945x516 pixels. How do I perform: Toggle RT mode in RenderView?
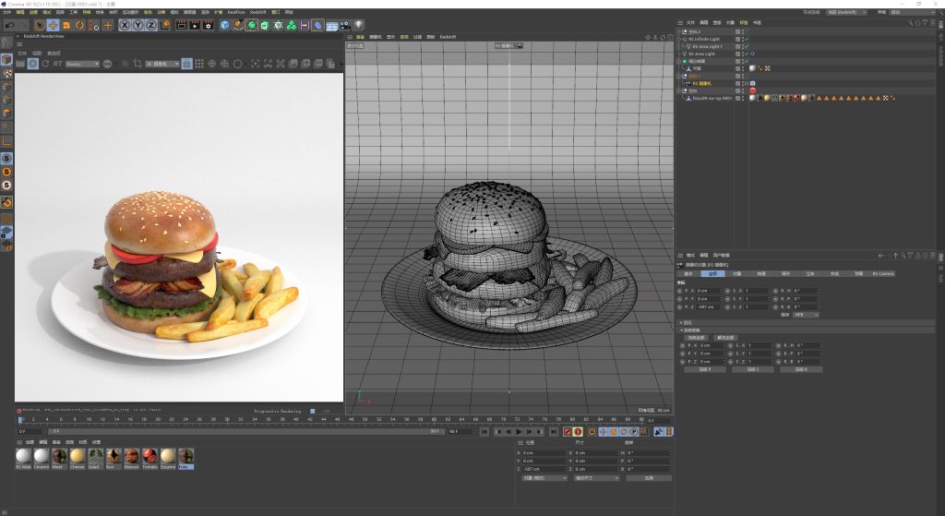57,64
